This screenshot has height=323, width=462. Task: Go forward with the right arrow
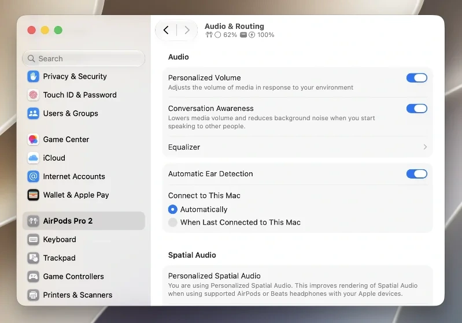[x=187, y=30]
